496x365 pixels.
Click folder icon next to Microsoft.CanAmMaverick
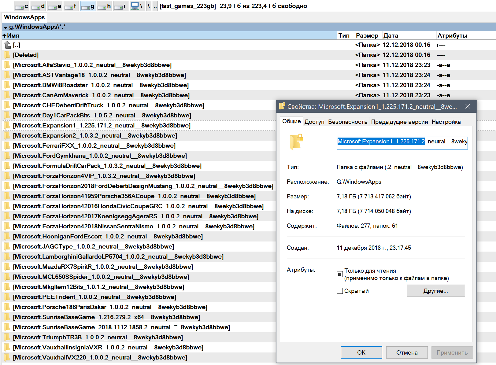[7, 95]
